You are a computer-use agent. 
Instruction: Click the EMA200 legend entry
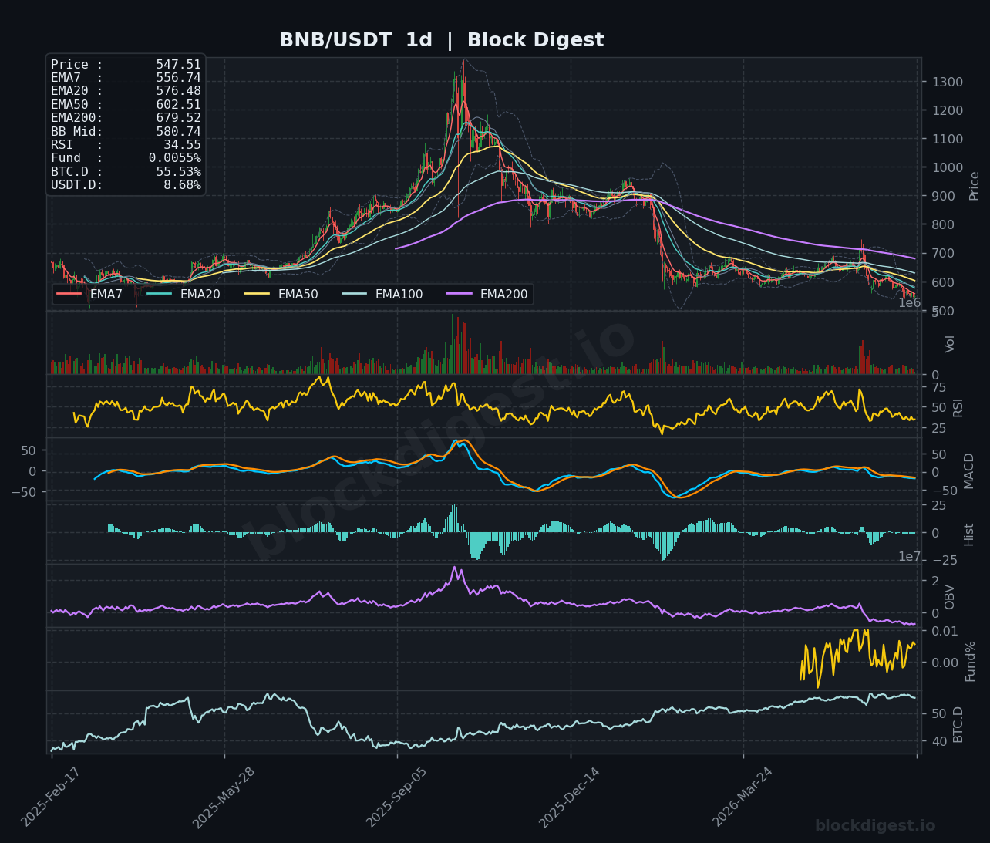(487, 294)
